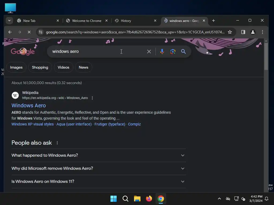Click the Wikipedia W favicon
This screenshot has width=274, height=205.
click(x=15, y=95)
